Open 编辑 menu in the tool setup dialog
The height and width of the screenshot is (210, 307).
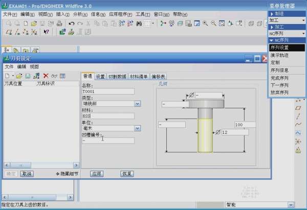[x=21, y=66]
